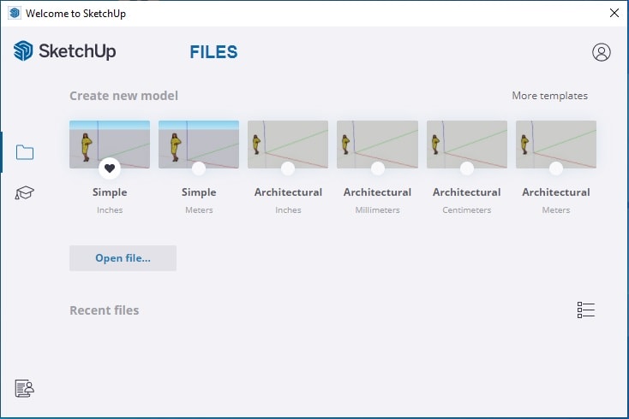Image resolution: width=629 pixels, height=419 pixels.
Task: Open the Learn graduation cap icon
Action: [x=25, y=192]
